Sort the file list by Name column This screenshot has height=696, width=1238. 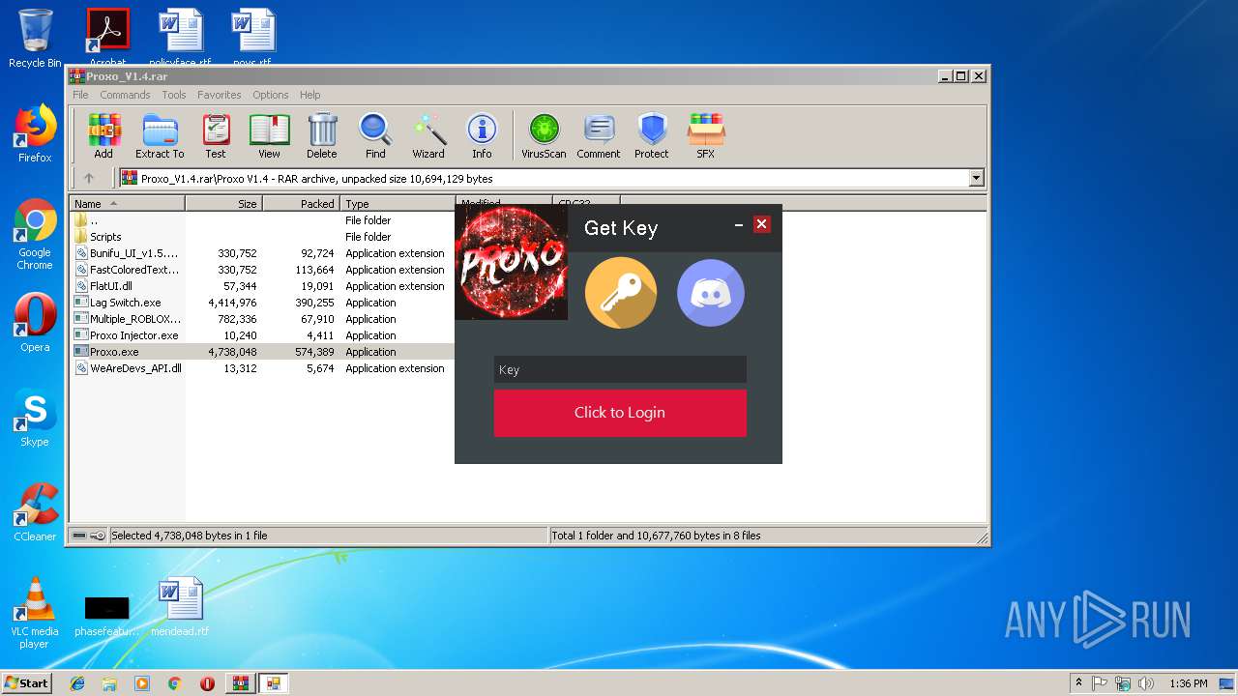pyautogui.click(x=128, y=204)
